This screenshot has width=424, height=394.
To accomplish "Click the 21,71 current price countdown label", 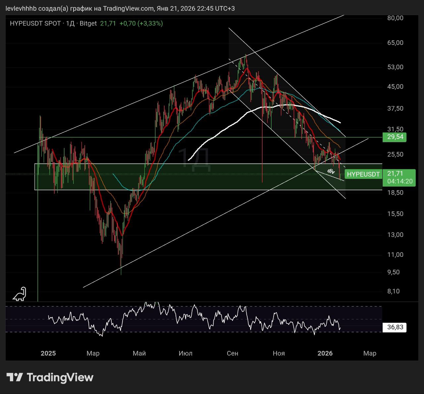I will pyautogui.click(x=399, y=178).
